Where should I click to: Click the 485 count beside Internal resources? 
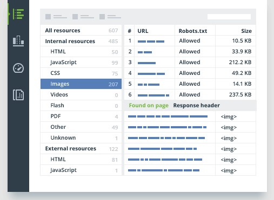[x=113, y=42]
